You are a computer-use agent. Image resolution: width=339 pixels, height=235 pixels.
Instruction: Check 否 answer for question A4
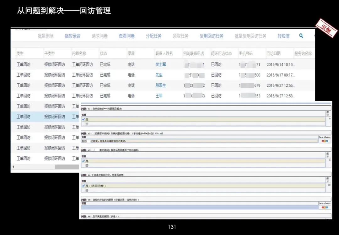click(83, 190)
